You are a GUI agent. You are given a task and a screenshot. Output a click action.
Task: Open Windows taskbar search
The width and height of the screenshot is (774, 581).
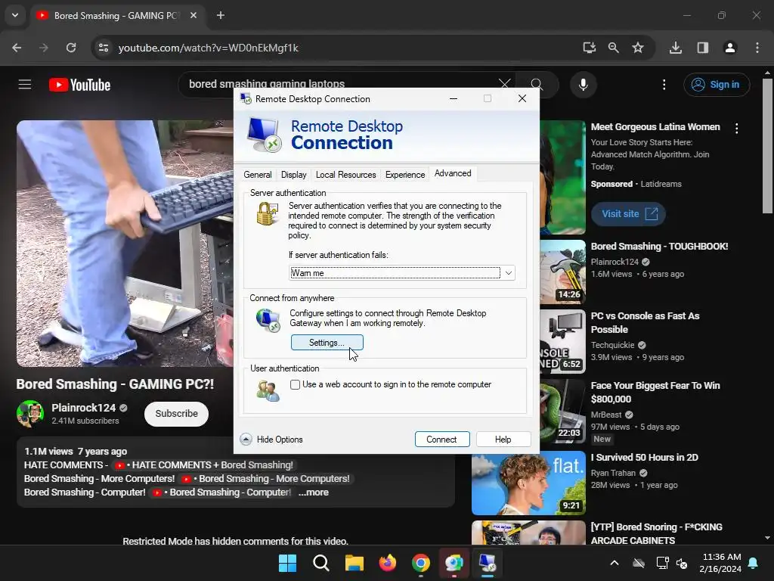[320, 563]
